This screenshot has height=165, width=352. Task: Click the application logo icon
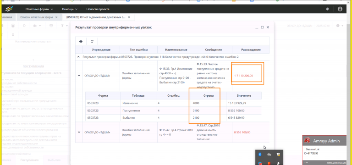coord(9,9)
